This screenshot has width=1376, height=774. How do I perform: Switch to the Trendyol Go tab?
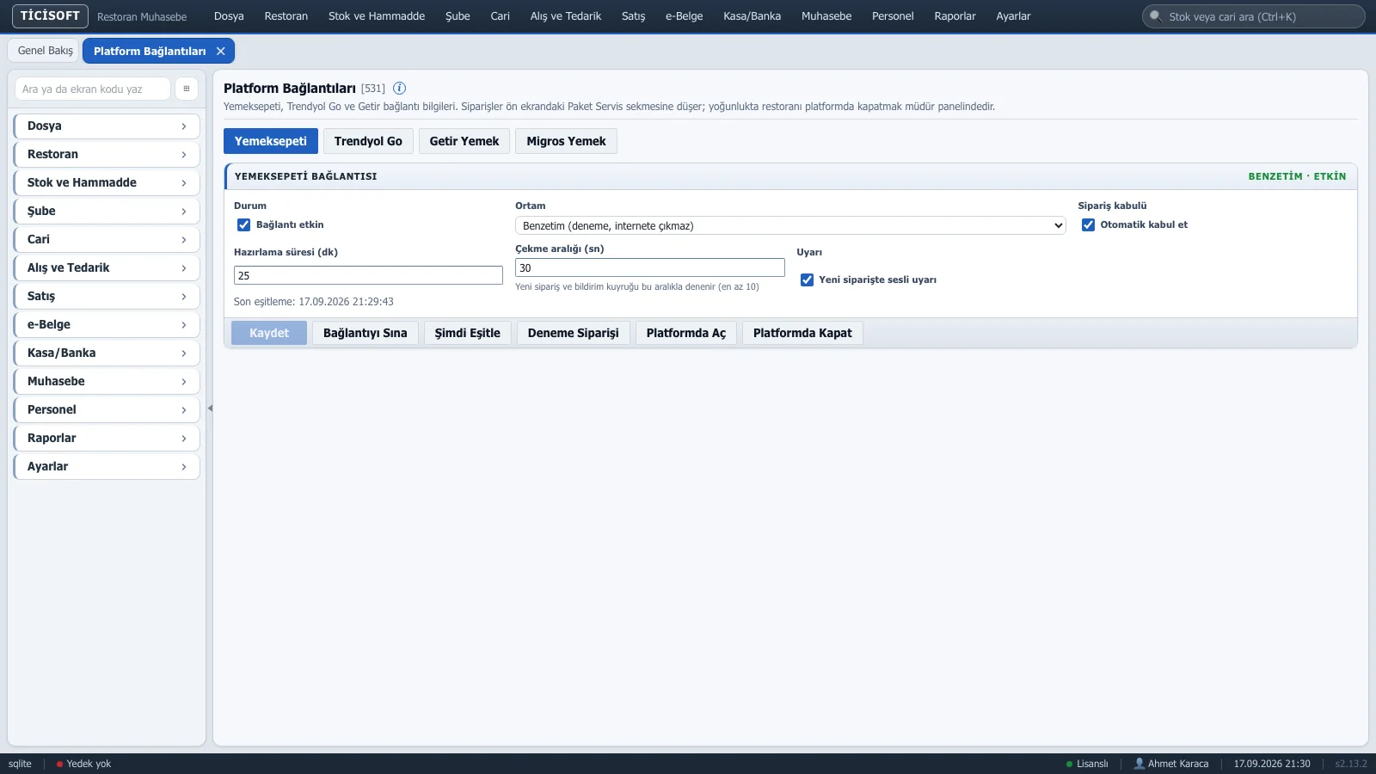point(368,141)
